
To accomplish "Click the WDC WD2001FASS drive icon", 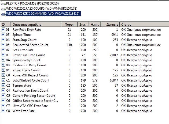I will (x=3, y=9).
